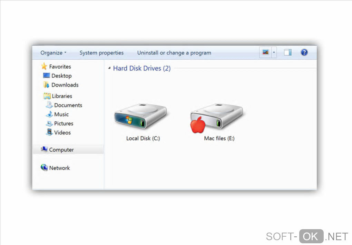The image size is (352, 245).
Task: Click the Libraries icon
Action: point(47,96)
